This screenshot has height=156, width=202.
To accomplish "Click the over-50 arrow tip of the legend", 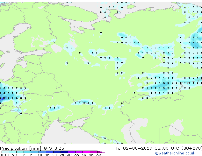I will point(101,152).
